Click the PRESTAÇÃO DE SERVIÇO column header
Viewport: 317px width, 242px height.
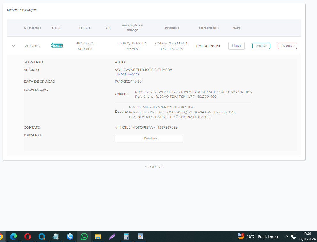coord(133,28)
